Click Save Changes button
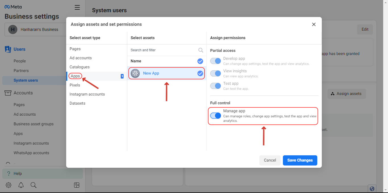 click(x=300, y=160)
